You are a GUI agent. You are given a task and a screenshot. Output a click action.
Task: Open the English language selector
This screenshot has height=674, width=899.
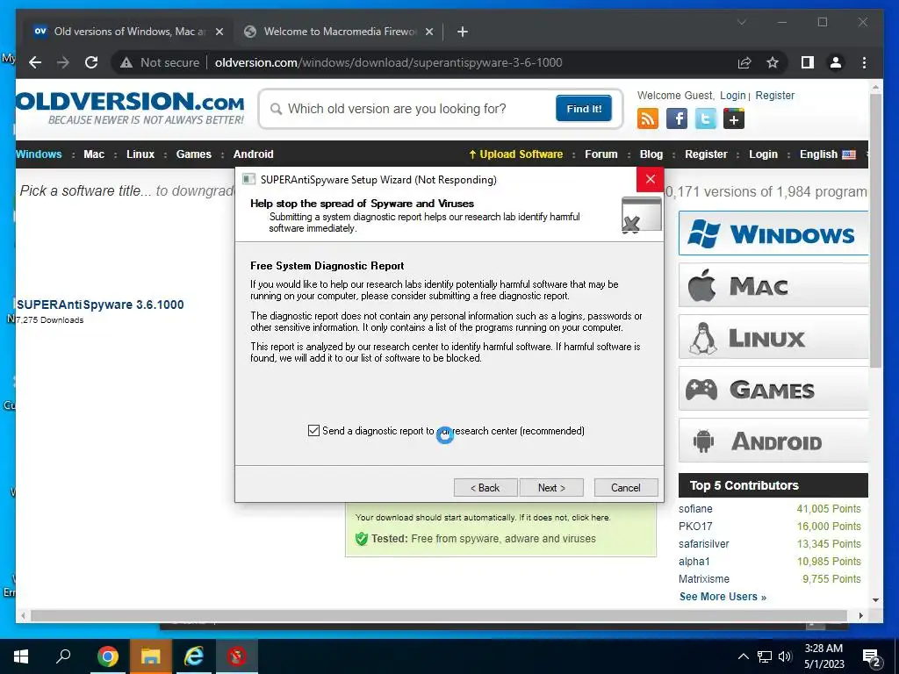pos(827,154)
